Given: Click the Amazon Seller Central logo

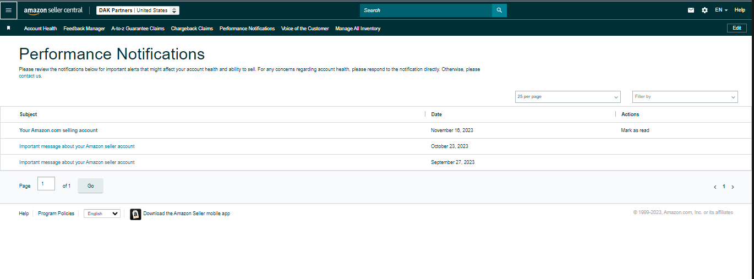Looking at the screenshot, I should [x=53, y=10].
